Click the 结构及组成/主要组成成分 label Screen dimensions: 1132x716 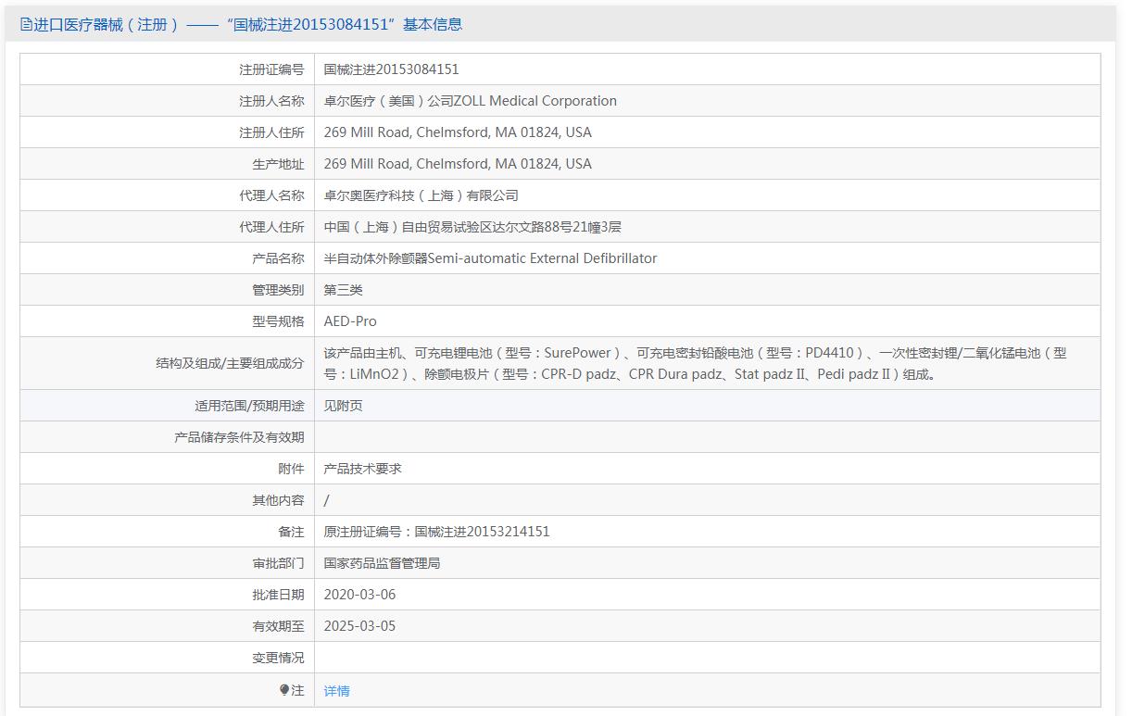click(x=230, y=363)
